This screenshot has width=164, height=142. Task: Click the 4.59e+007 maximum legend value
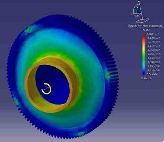(x=153, y=34)
